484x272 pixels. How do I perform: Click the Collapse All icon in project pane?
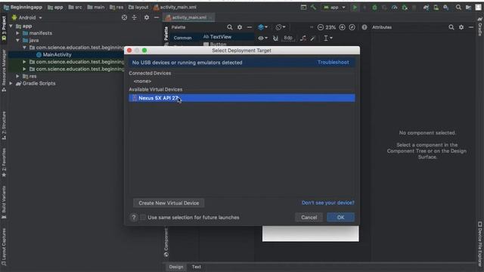(x=135, y=17)
